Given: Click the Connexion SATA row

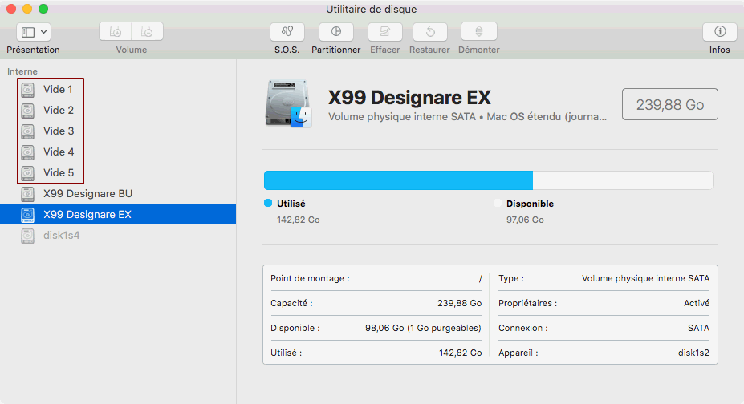Looking at the screenshot, I should [604, 328].
